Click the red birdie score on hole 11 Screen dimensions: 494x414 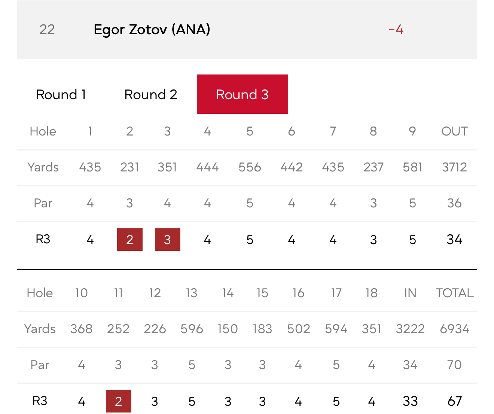click(x=118, y=401)
